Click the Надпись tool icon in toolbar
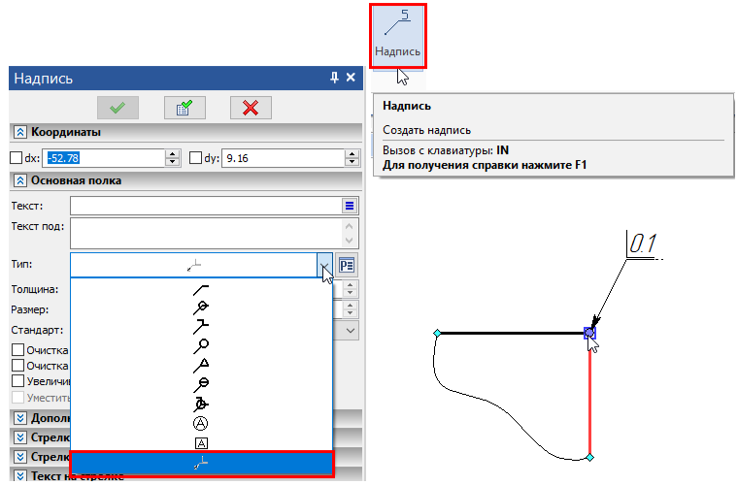The width and height of the screenshot is (738, 485). (398, 35)
